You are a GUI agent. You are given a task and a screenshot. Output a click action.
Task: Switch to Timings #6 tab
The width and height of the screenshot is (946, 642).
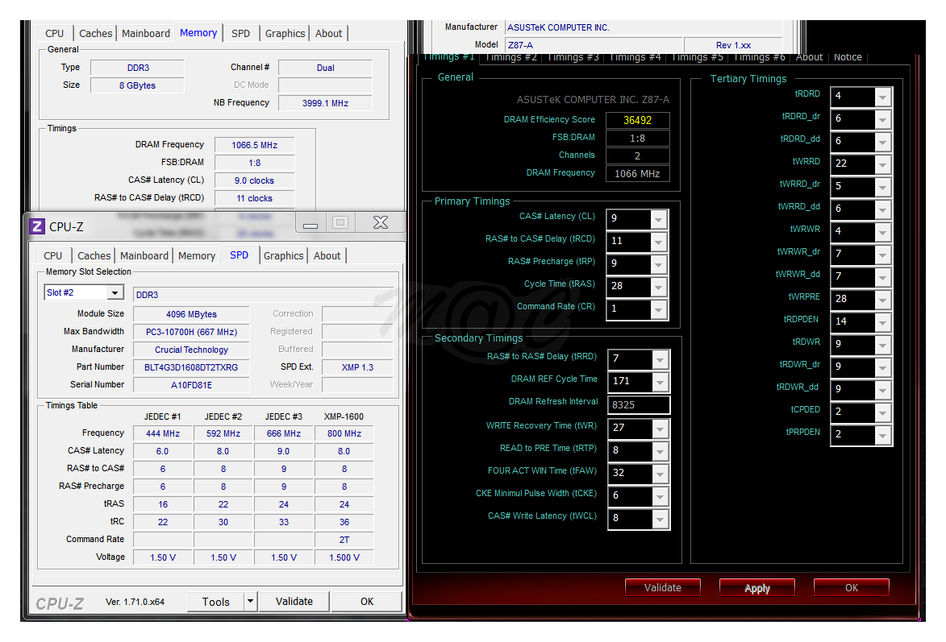[760, 57]
